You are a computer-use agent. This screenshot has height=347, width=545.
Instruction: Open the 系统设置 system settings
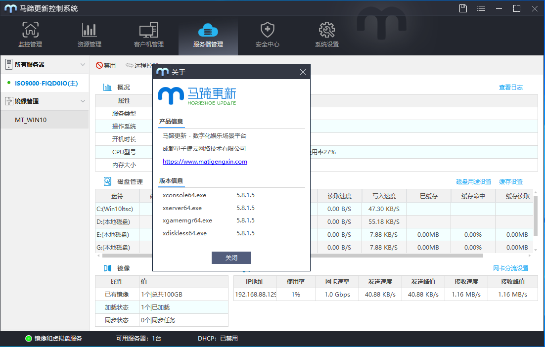coord(327,35)
